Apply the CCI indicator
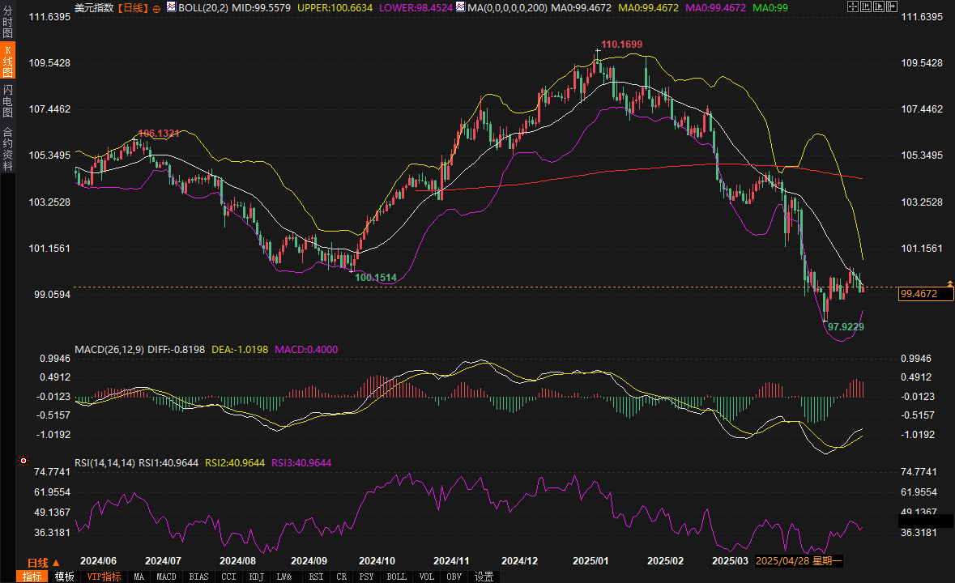 (x=228, y=577)
